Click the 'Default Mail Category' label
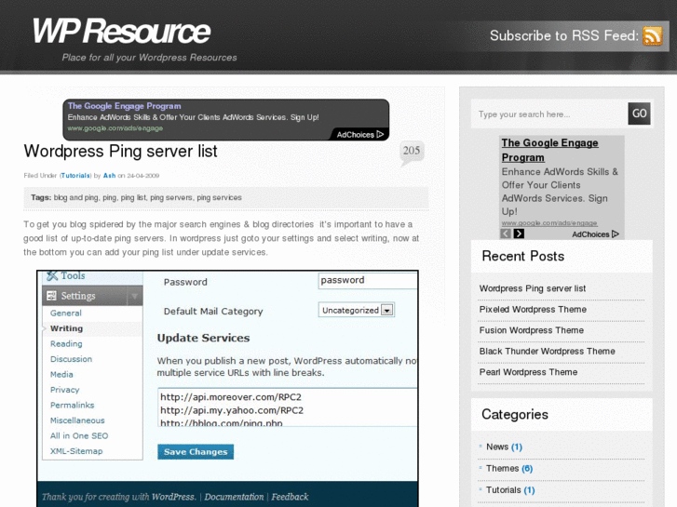The height and width of the screenshot is (507, 677). pyautogui.click(x=213, y=312)
